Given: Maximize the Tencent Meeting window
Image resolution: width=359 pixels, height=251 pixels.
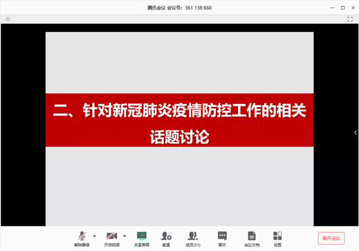Looking at the screenshot, I should [342, 8].
